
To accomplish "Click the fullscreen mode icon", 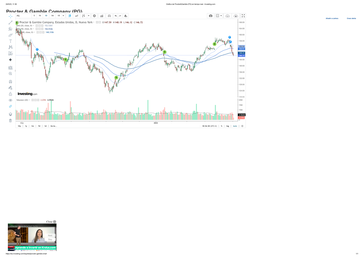I will coord(243,16).
